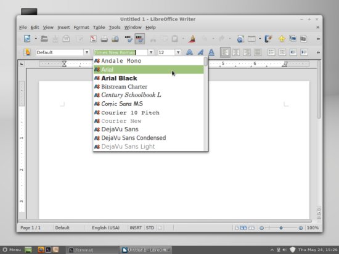Print the document directly via printer icon

click(104, 39)
